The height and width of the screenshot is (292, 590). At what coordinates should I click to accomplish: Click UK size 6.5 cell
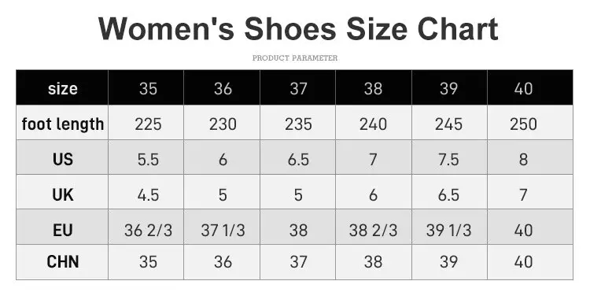point(450,192)
